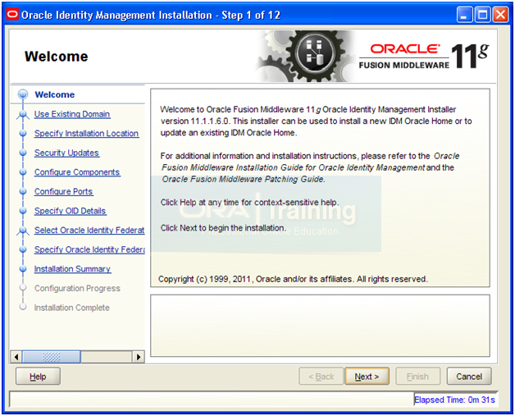Screen dimensions: 515x416
Task: Click the Next button
Action: click(367, 377)
